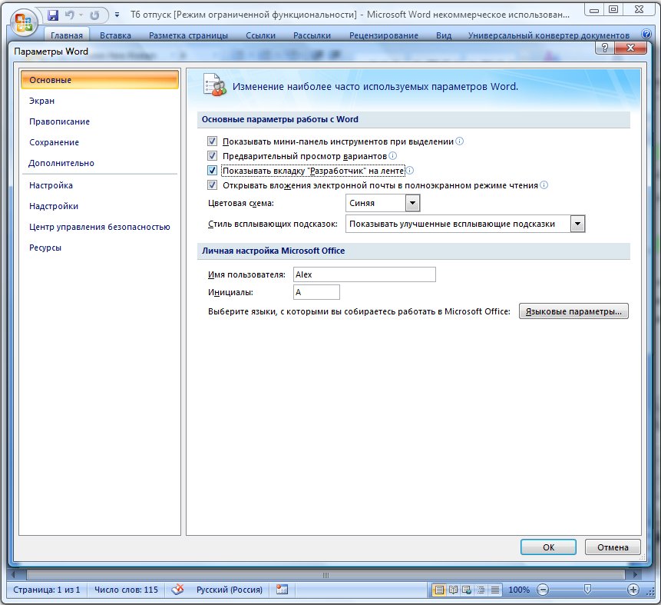Open the Главная ribbon tab
This screenshot has height=605, width=661.
pos(67,35)
